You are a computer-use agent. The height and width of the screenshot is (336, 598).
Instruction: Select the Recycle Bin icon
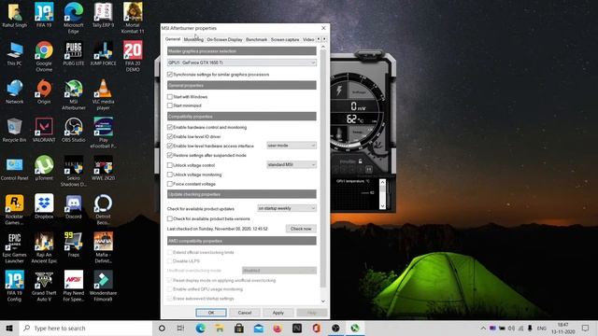(x=15, y=130)
